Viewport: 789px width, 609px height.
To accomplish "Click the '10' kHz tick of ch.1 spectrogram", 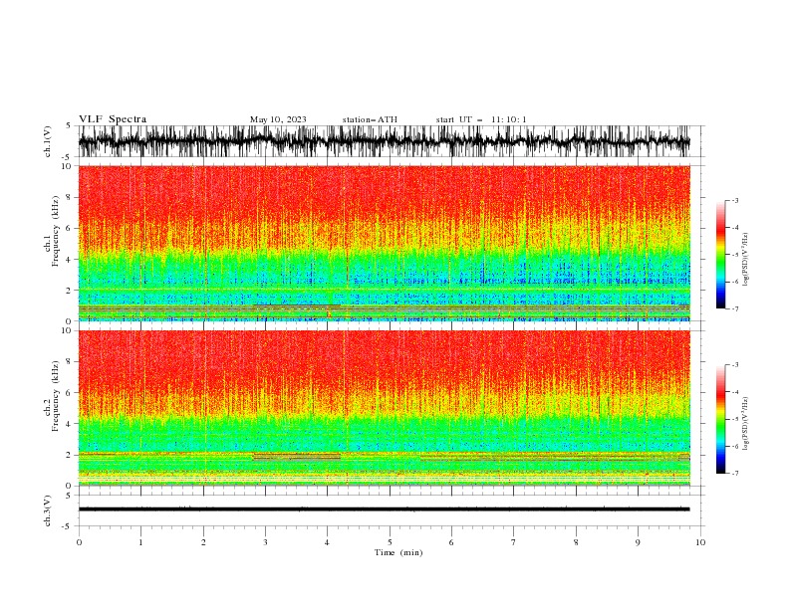I will pyautogui.click(x=67, y=166).
